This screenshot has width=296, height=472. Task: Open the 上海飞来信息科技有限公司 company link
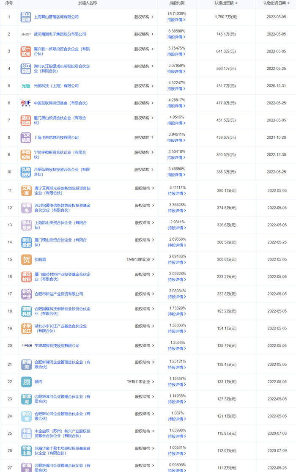(x=56, y=137)
